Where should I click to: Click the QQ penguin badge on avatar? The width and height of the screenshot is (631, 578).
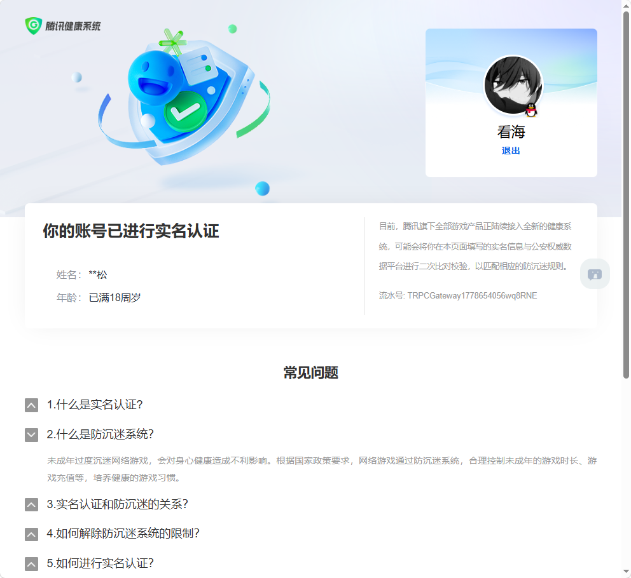(x=531, y=110)
